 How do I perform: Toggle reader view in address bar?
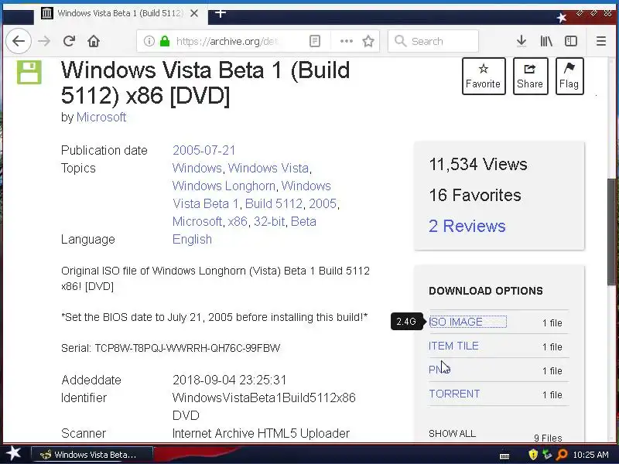coord(315,41)
